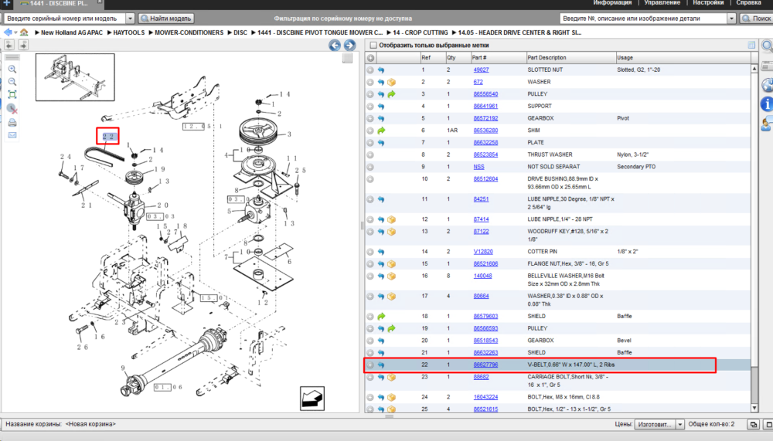Click blue arrow icon in GEARBOX Pivot row
The image size is (773, 441).
(381, 119)
